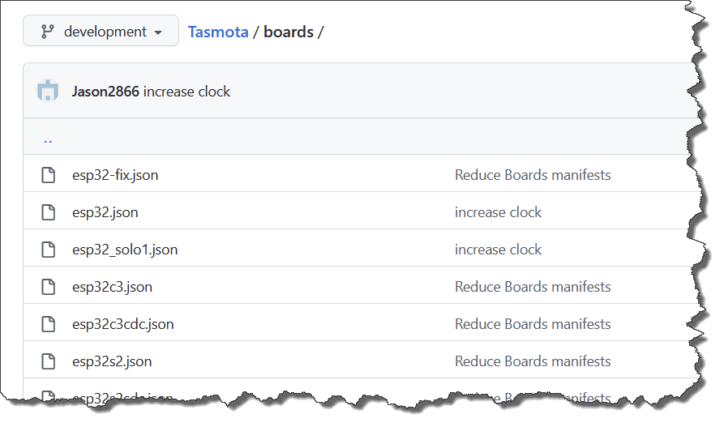
Task: Open latest commit message increase clock
Action: (187, 92)
